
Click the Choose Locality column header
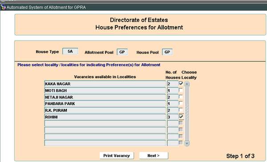click(189, 75)
